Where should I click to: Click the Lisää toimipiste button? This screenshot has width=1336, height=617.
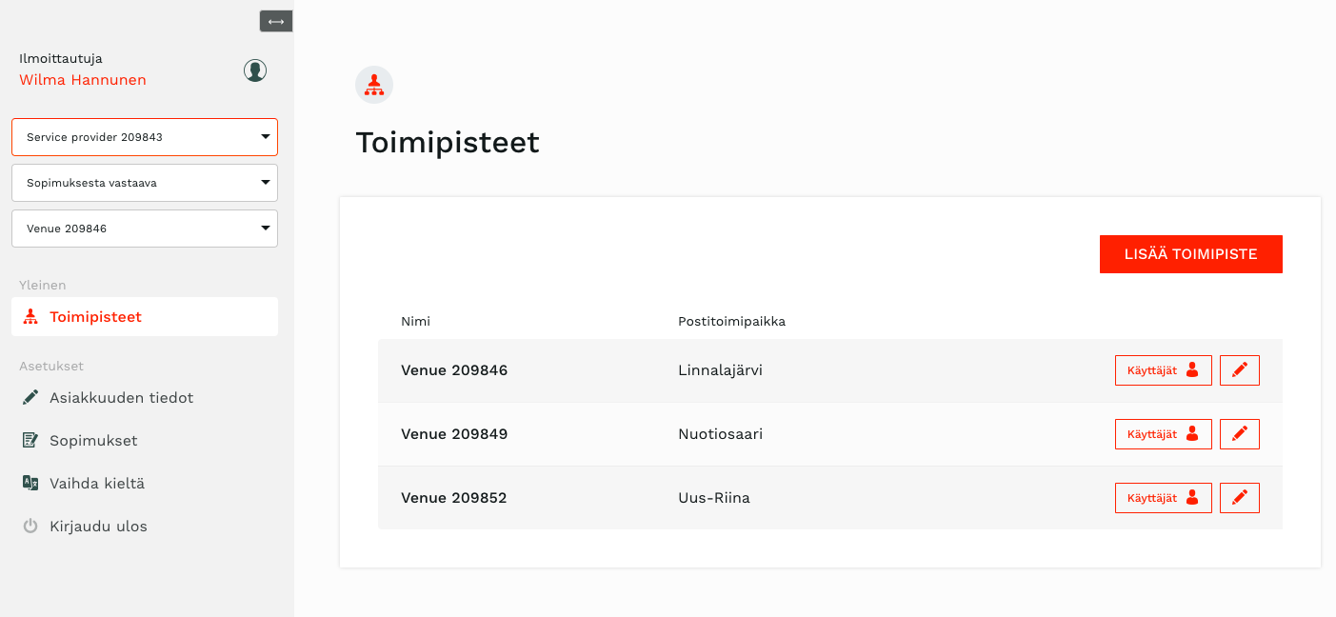[1191, 254]
